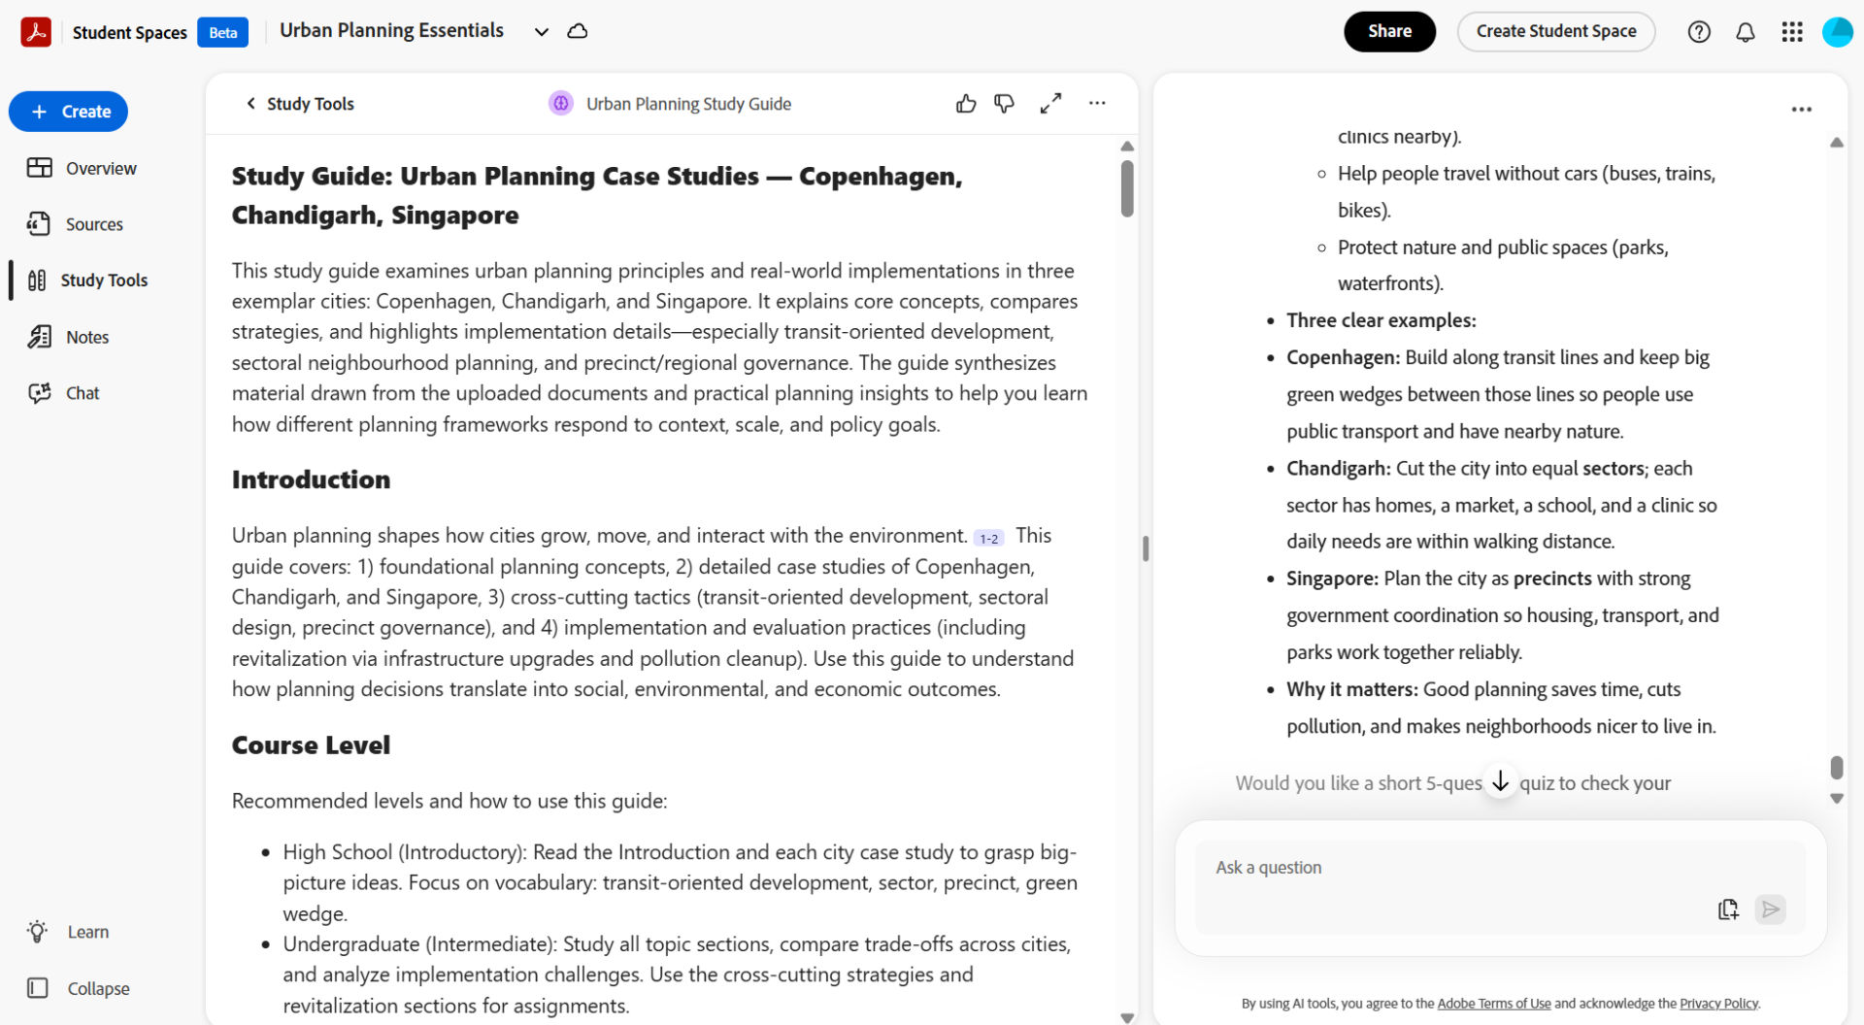Open the Adobe Terms of Use link
The height and width of the screenshot is (1025, 1864).
[1493, 1003]
